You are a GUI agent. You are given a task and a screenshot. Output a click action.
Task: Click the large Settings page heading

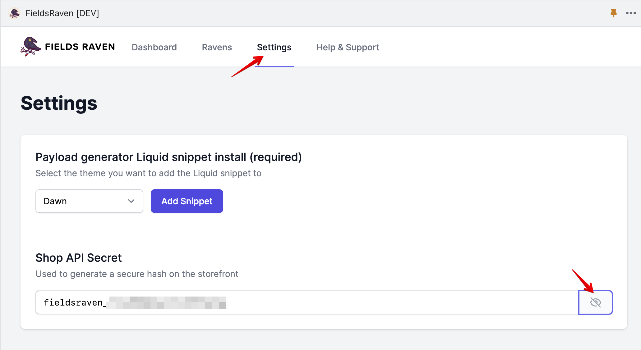click(x=59, y=103)
